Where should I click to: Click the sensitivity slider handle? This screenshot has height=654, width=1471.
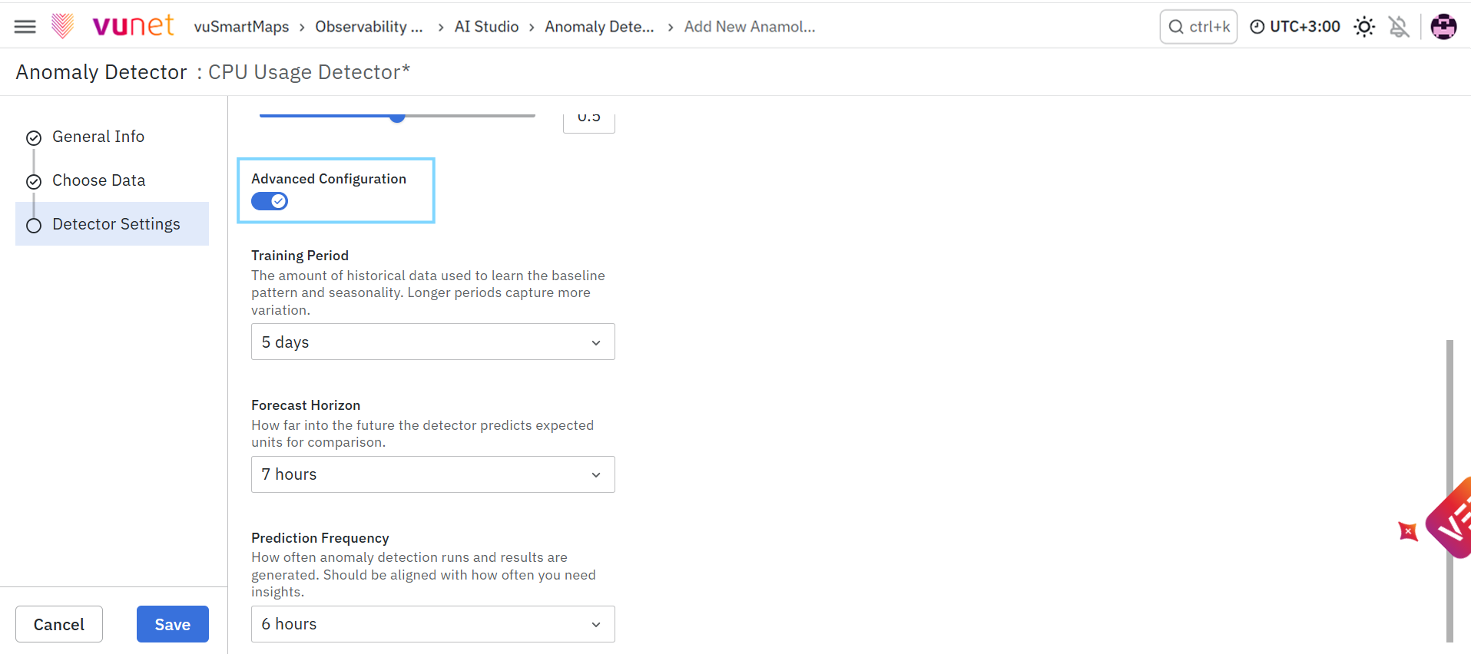397,116
